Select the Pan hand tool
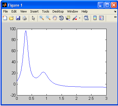The width and height of the screenshot is (118, 106). [x=55, y=18]
